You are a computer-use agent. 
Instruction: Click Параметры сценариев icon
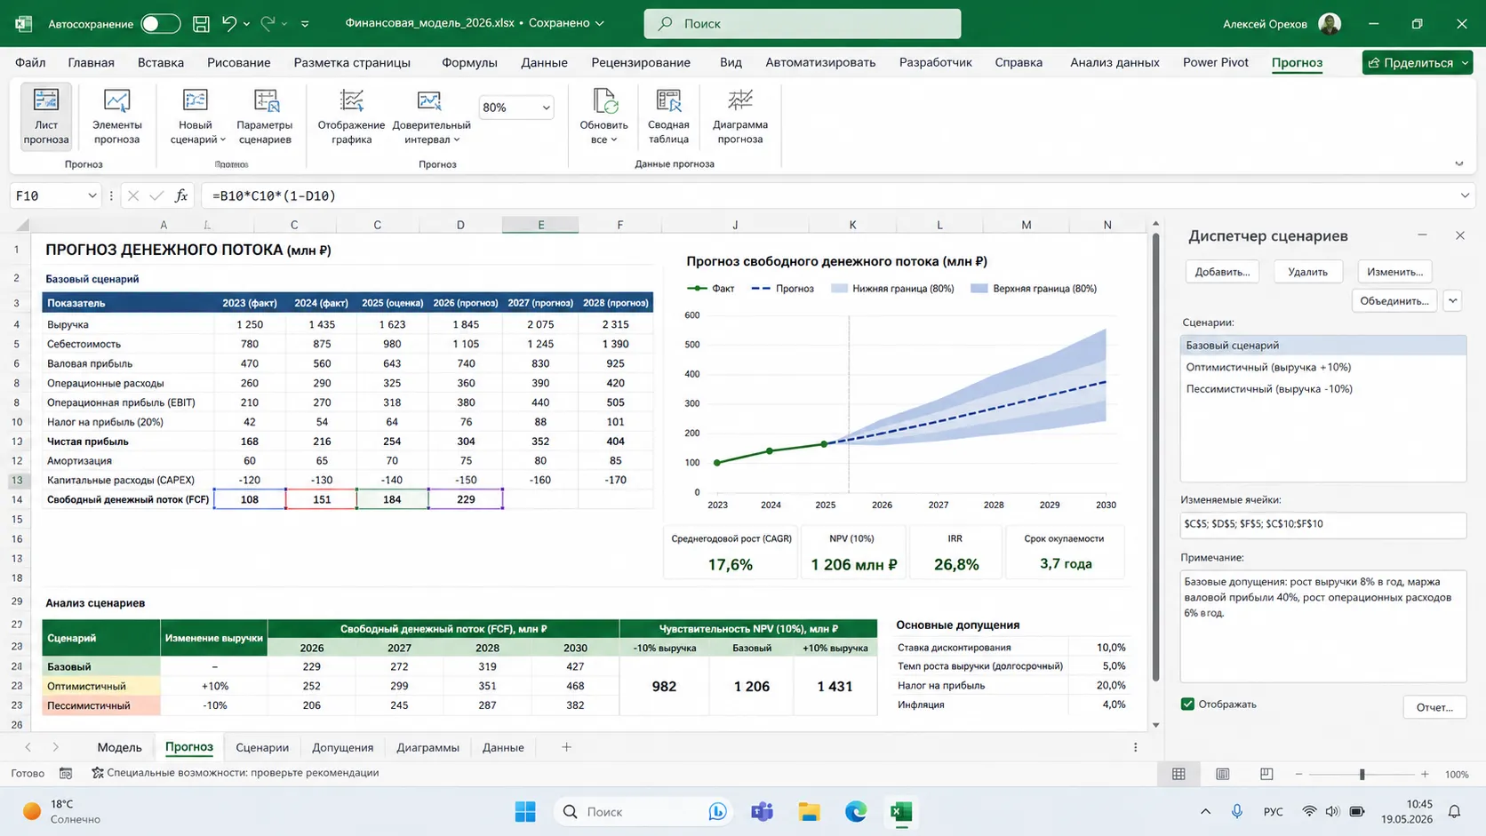click(x=265, y=116)
